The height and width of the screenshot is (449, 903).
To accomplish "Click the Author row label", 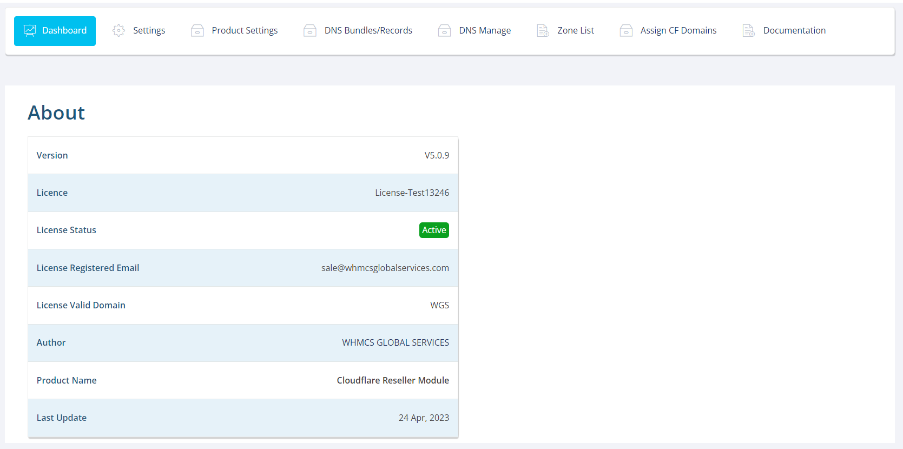I will click(51, 342).
